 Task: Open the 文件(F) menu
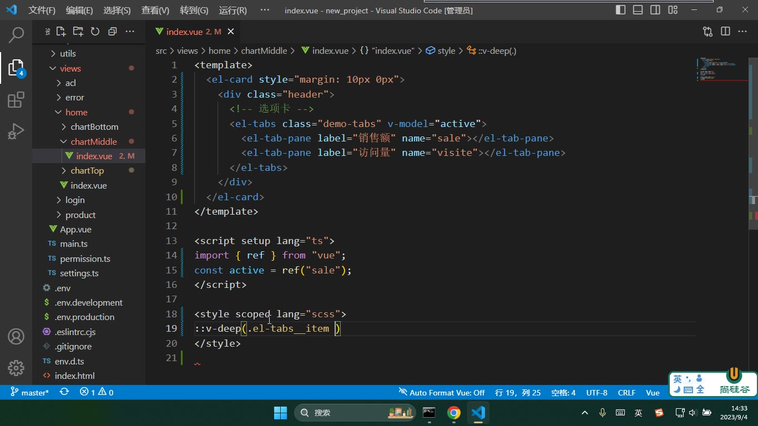42,10
